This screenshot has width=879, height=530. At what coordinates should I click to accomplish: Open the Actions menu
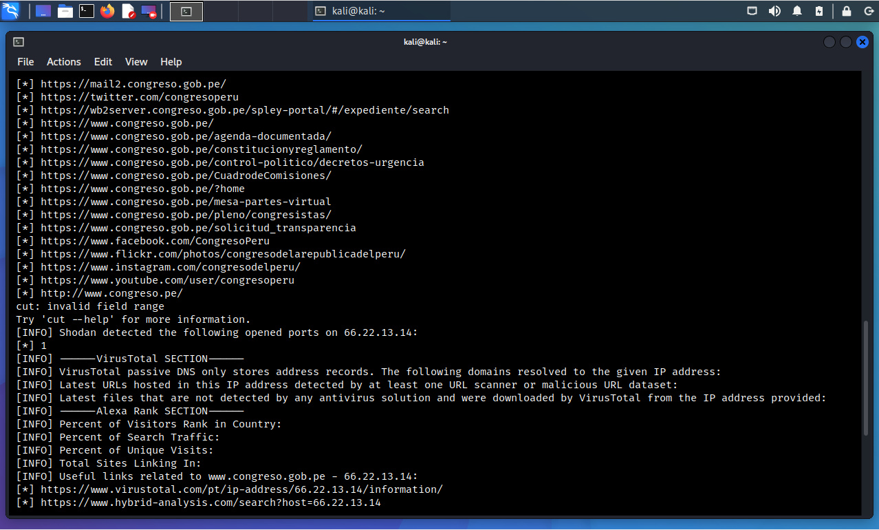click(x=64, y=62)
